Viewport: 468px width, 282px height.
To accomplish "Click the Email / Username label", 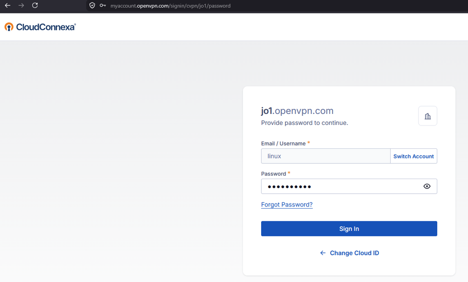I will click(x=283, y=144).
